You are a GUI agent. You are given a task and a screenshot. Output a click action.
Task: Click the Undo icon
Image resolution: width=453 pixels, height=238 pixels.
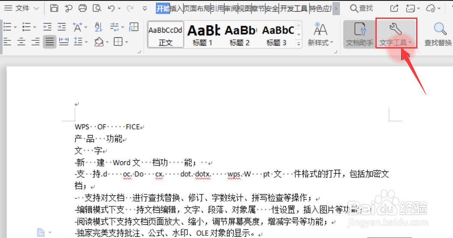click(111, 8)
